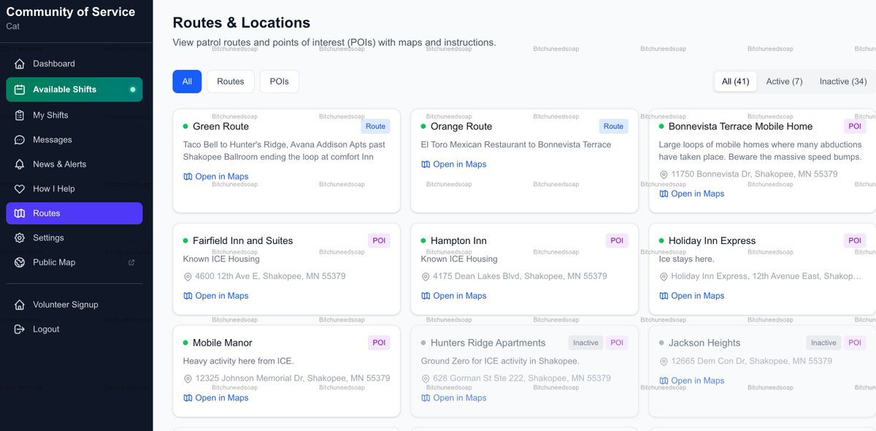Click Inactive badge on Hunters Ridge Apartments
The image size is (876, 431).
(585, 343)
